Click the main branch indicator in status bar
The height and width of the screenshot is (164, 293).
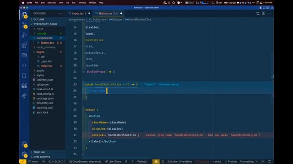pyautogui.click(x=33, y=162)
